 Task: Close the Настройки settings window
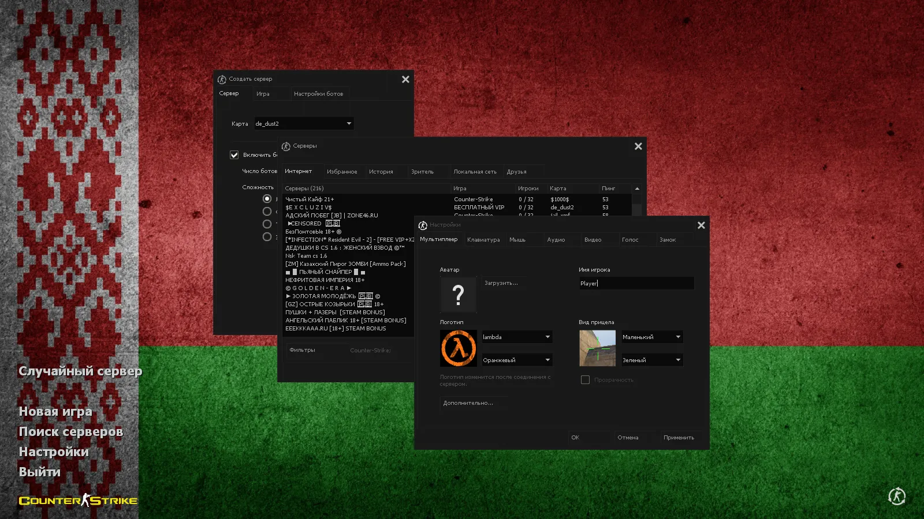pos(701,225)
